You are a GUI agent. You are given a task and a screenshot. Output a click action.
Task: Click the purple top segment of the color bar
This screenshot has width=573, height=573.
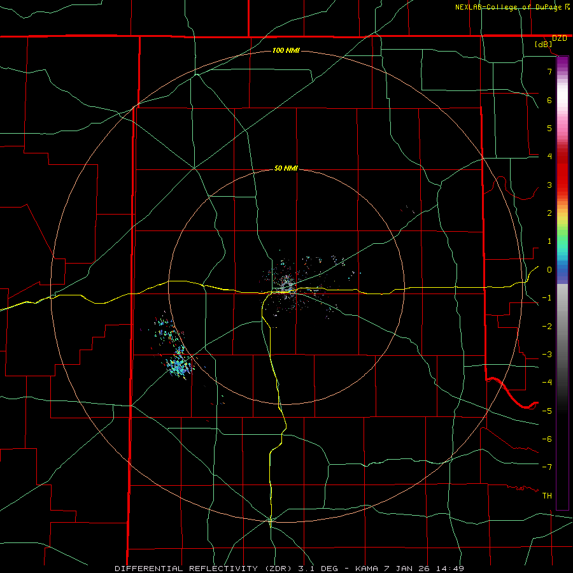[x=562, y=63]
